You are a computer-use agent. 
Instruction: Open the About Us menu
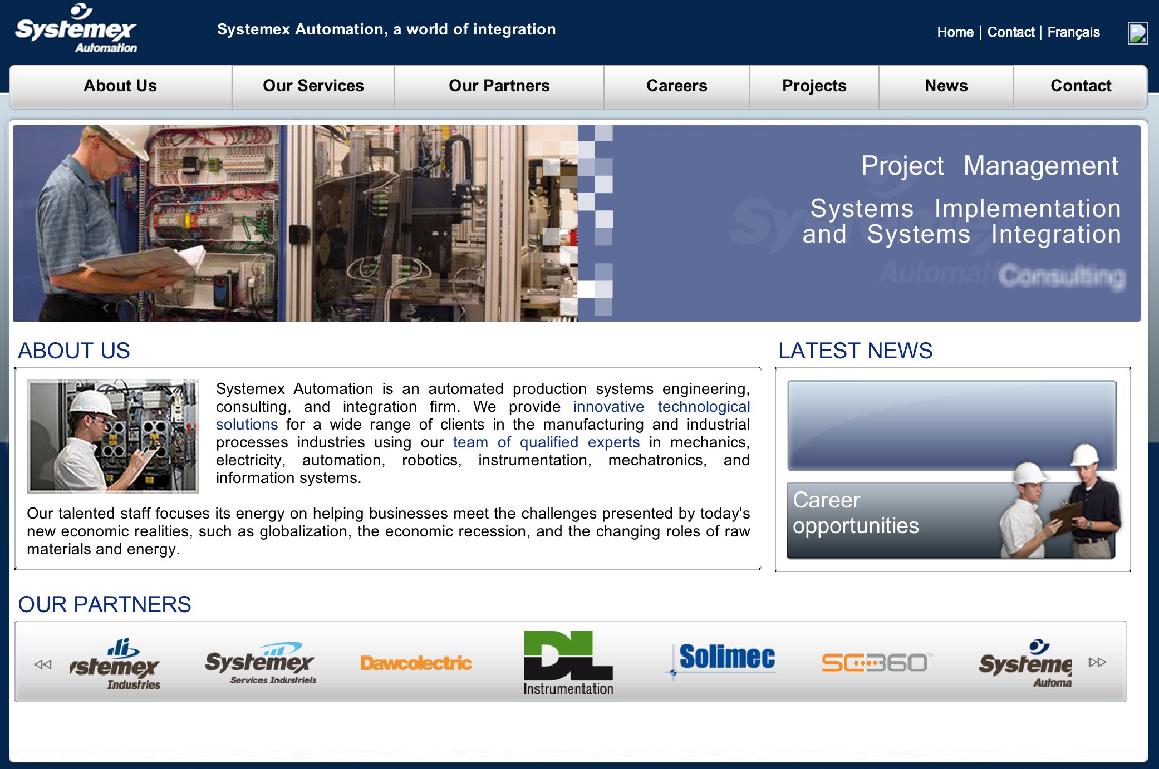click(120, 86)
